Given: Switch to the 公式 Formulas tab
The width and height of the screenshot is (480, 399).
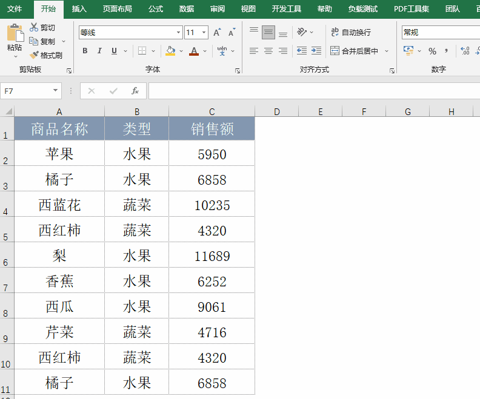Looking at the screenshot, I should (x=156, y=9).
